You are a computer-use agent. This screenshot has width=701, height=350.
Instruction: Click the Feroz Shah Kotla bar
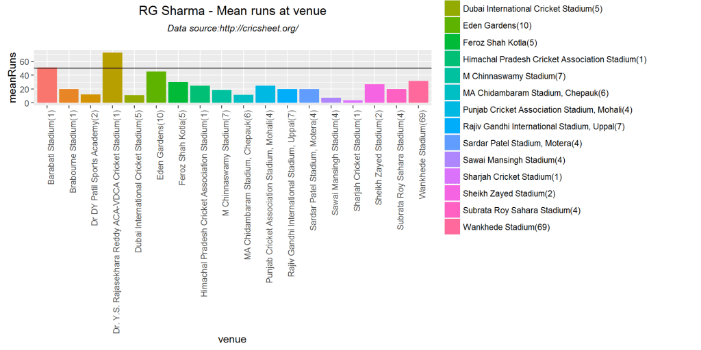coord(178,93)
